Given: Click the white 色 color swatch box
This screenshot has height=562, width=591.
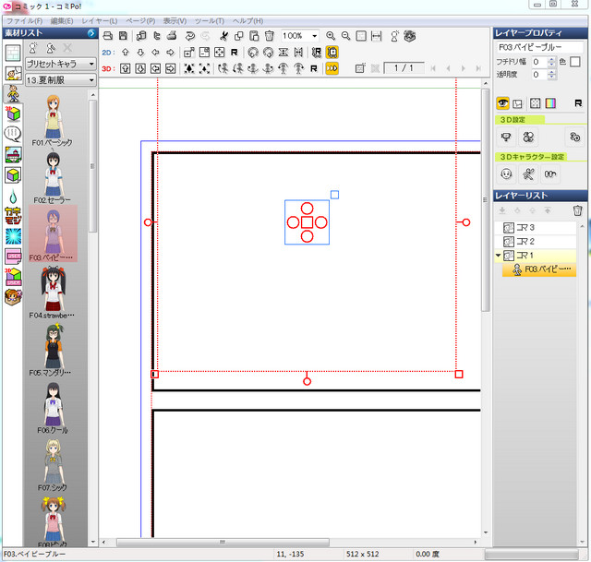Looking at the screenshot, I should (x=575, y=61).
